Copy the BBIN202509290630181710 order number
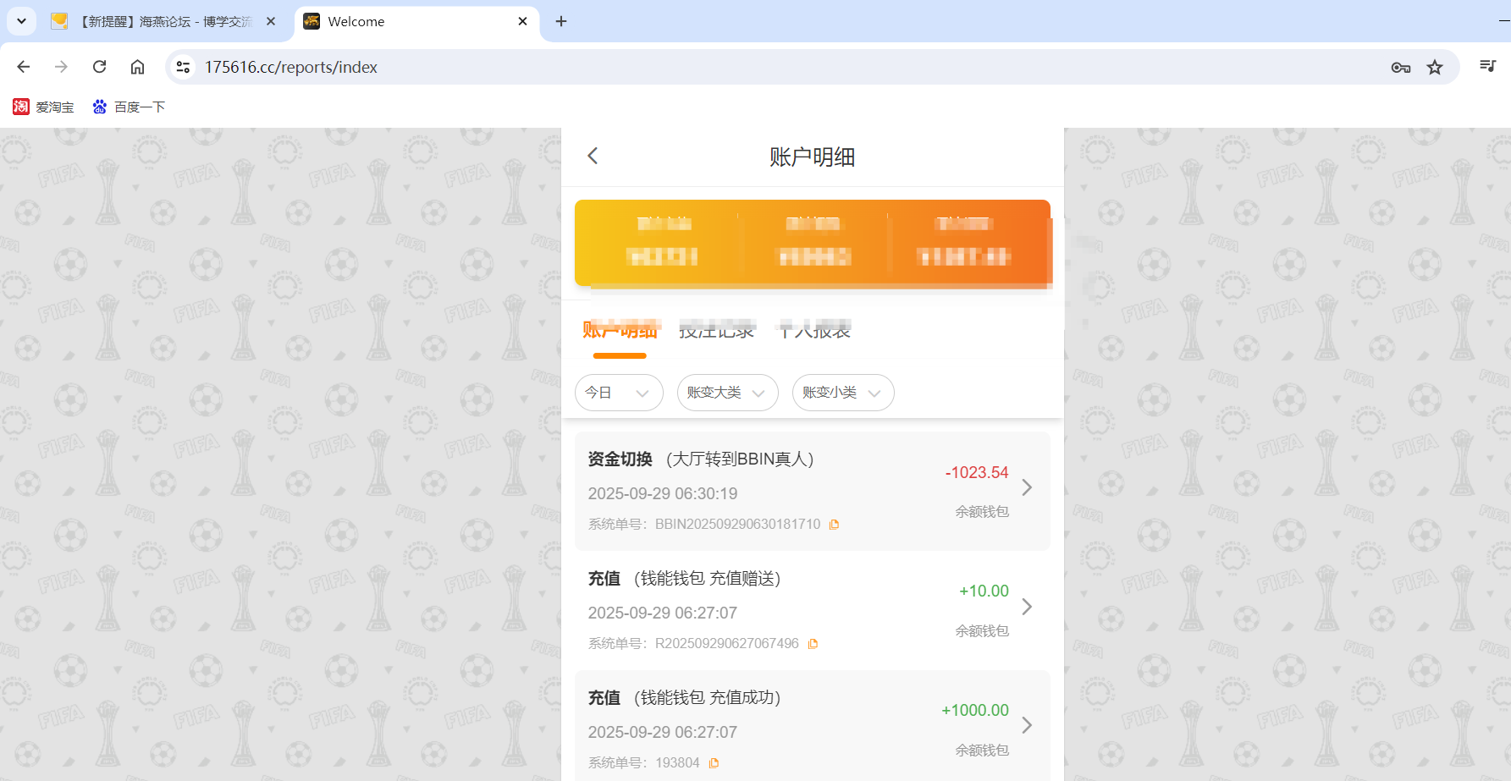Screen dimensions: 1511x781 (x=835, y=524)
